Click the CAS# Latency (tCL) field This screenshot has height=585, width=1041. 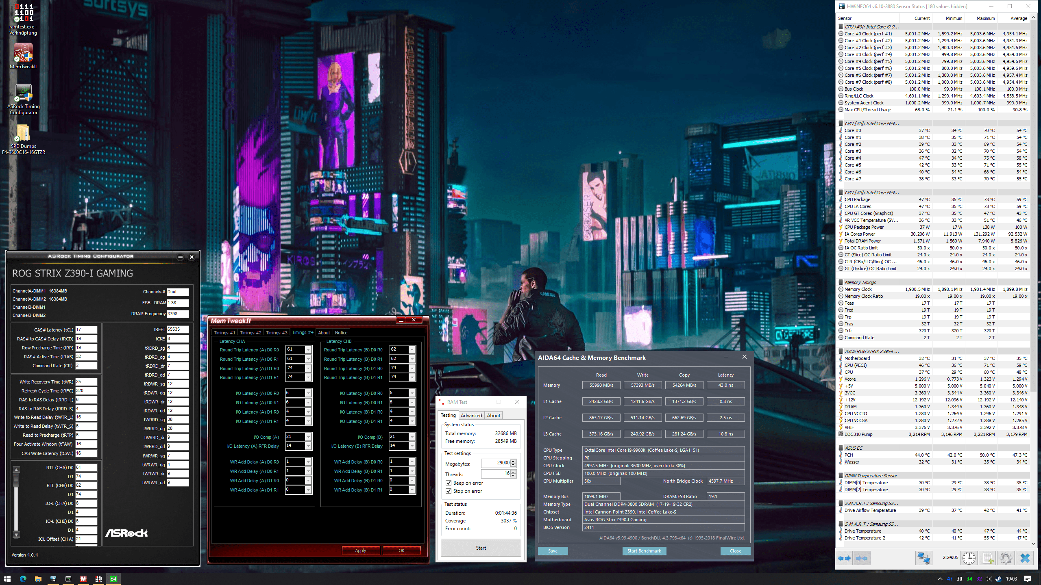[86, 330]
